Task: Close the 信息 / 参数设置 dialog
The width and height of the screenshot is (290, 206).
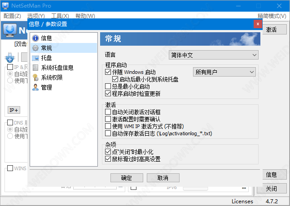Action: (x=258, y=24)
